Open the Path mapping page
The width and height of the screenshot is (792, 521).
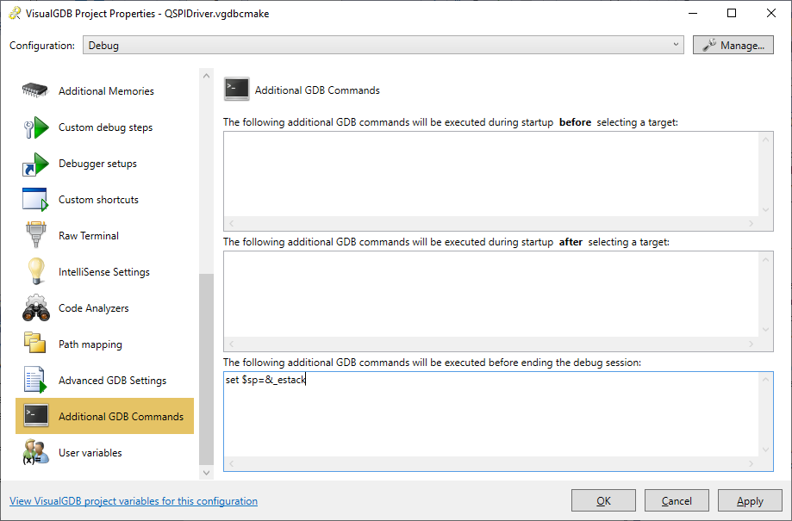coord(104,344)
